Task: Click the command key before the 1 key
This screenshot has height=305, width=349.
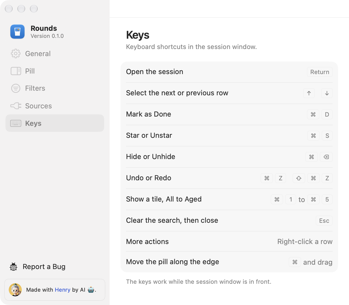Action: tap(277, 199)
